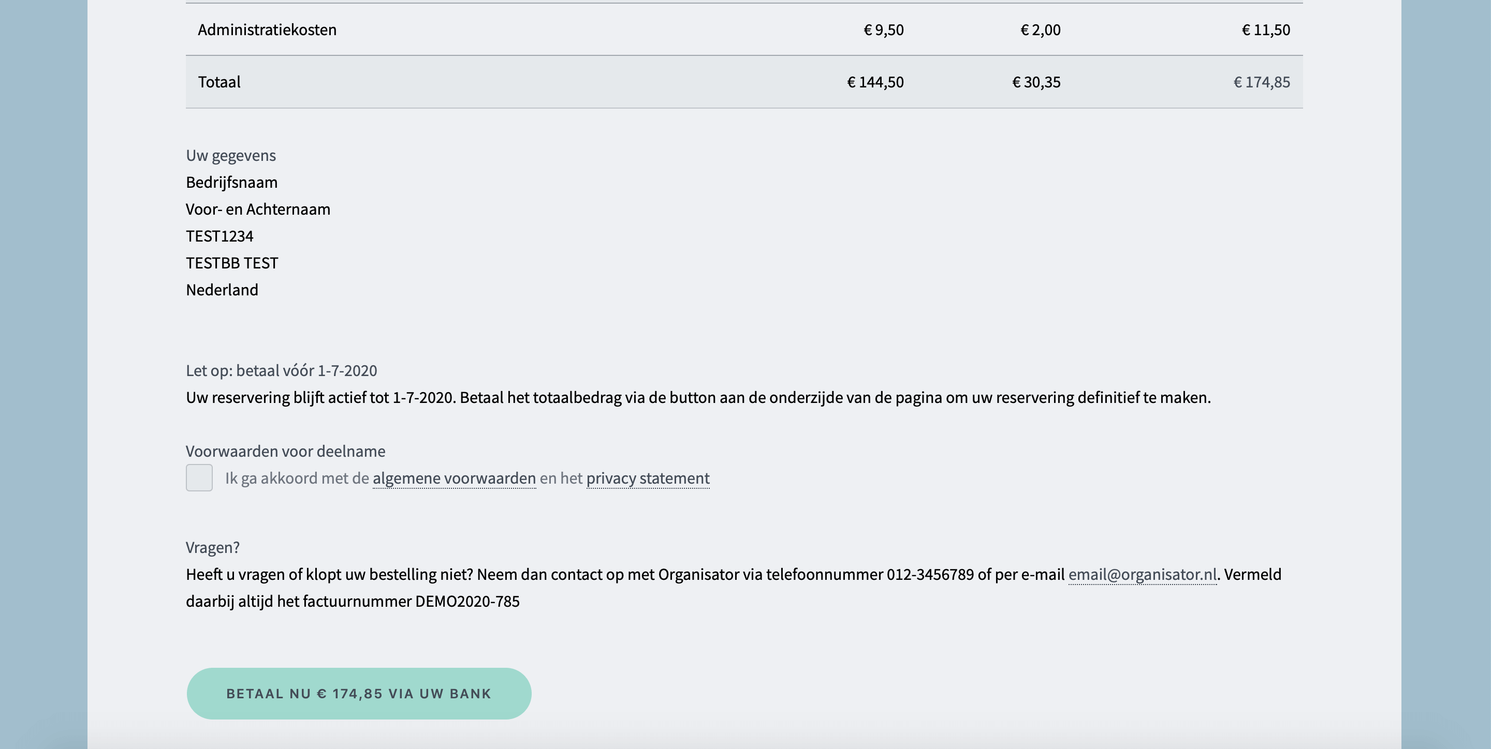The image size is (1491, 749).
Task: Click Betaal nu € 174,85 via uw bank
Action: pos(359,694)
